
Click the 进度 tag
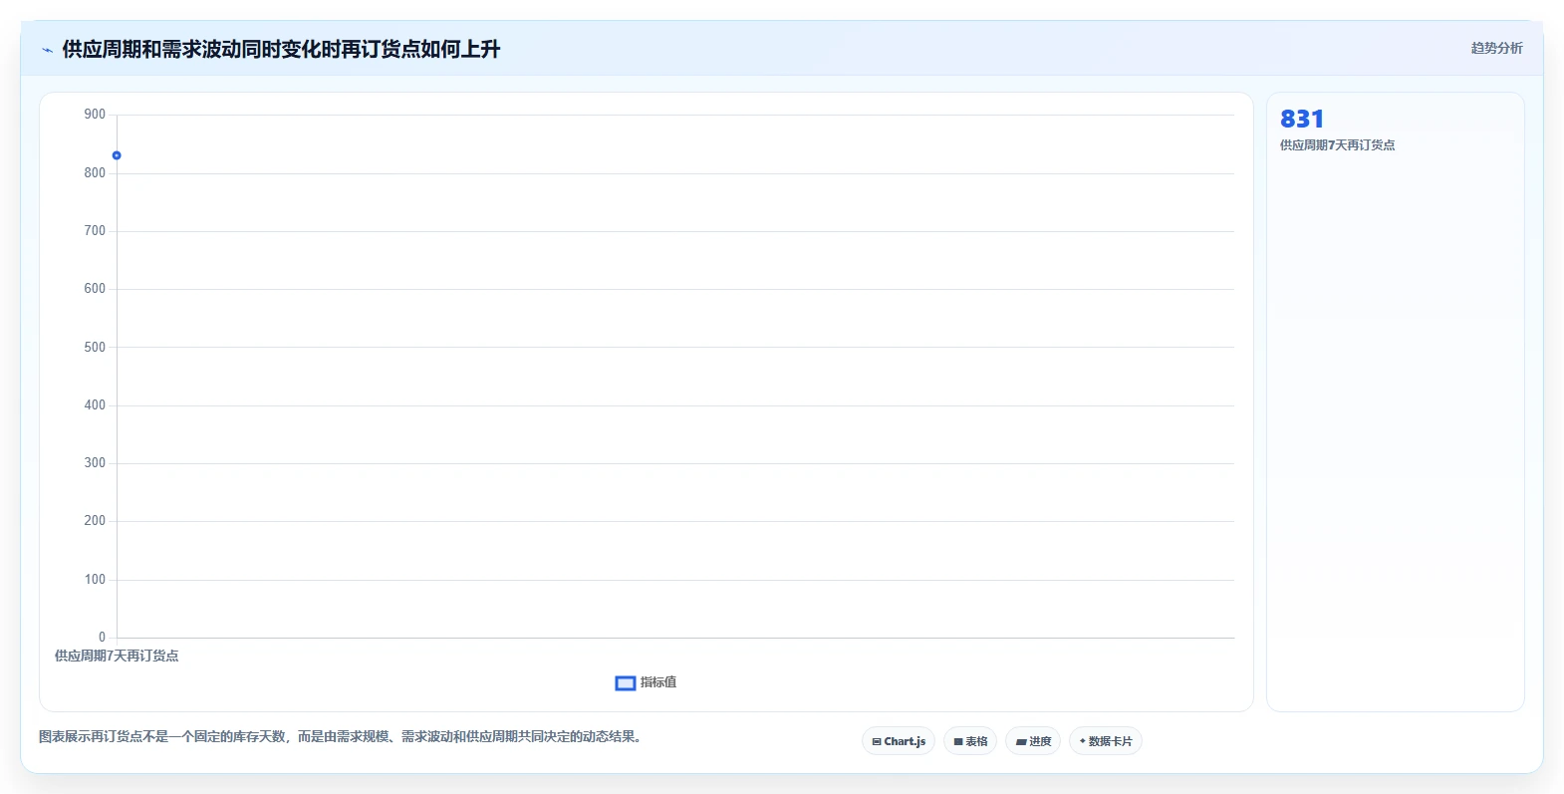tap(1033, 741)
